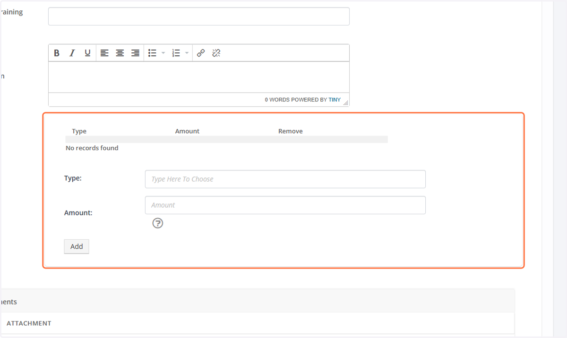Viewport: 567px width, 338px height.
Task: Insert a link with the link icon
Action: (201, 53)
